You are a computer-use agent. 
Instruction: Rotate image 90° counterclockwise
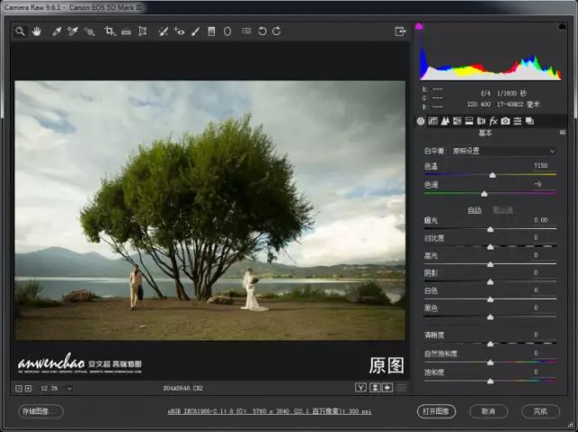(x=262, y=32)
